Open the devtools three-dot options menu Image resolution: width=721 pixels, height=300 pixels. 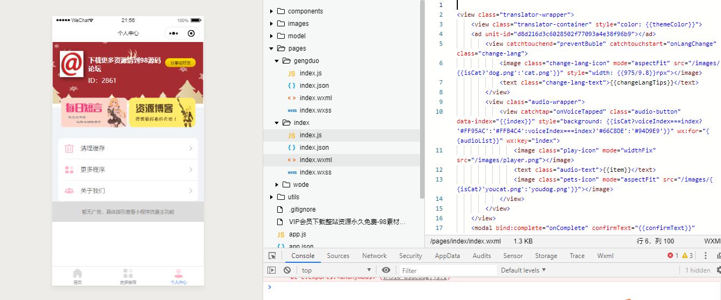[x=706, y=256]
